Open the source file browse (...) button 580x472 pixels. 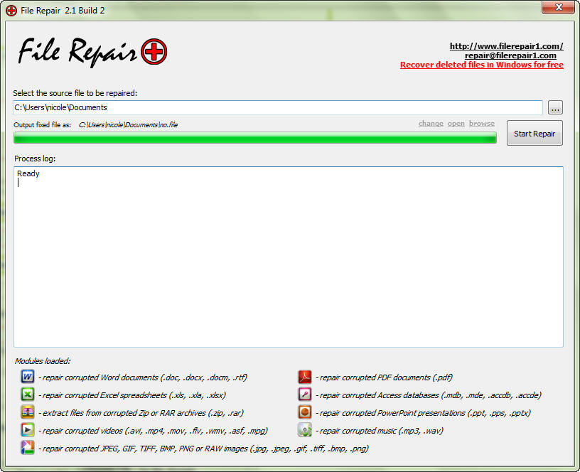click(x=555, y=107)
